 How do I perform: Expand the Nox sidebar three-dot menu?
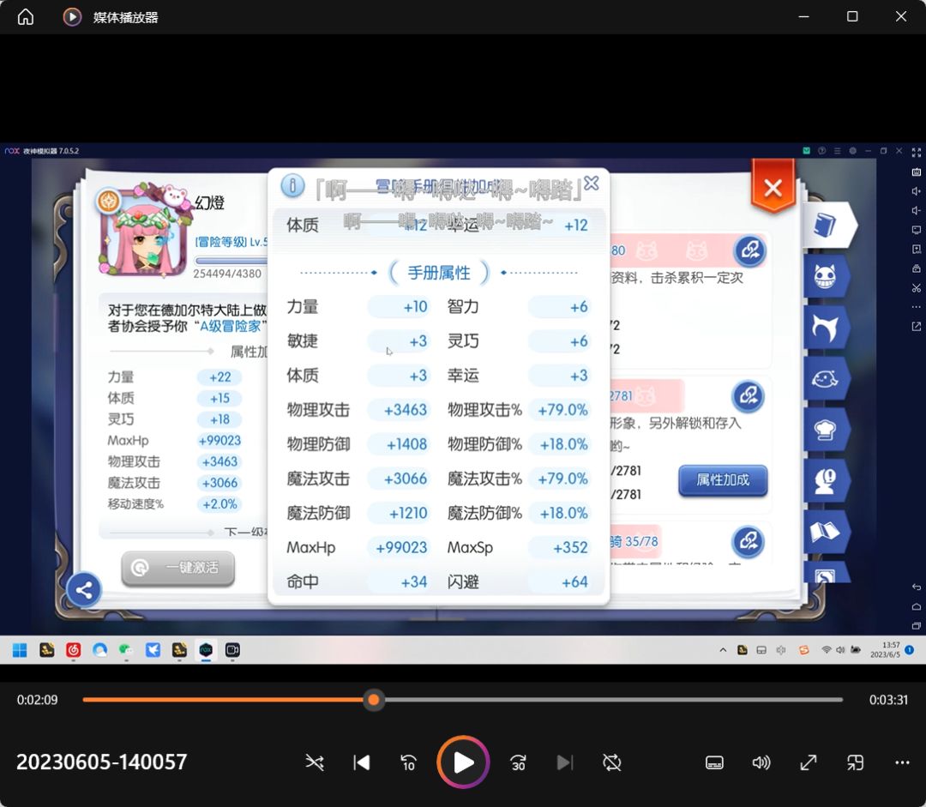click(916, 307)
